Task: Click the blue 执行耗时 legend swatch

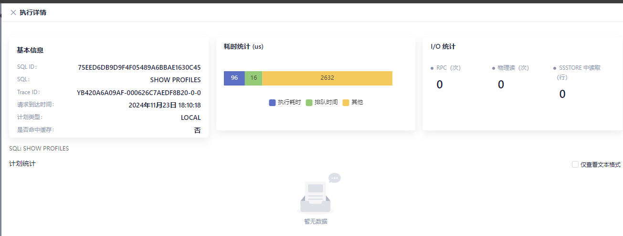Action: point(272,102)
